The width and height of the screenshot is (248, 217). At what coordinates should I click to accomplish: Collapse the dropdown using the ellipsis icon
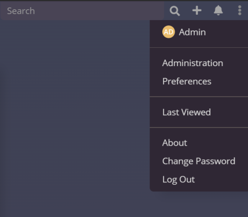tap(240, 11)
